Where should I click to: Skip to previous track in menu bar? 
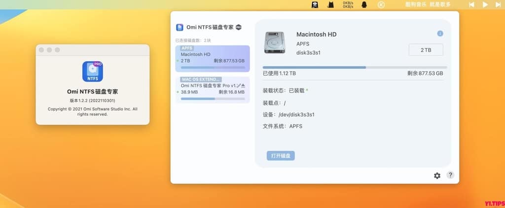(x=471, y=4)
